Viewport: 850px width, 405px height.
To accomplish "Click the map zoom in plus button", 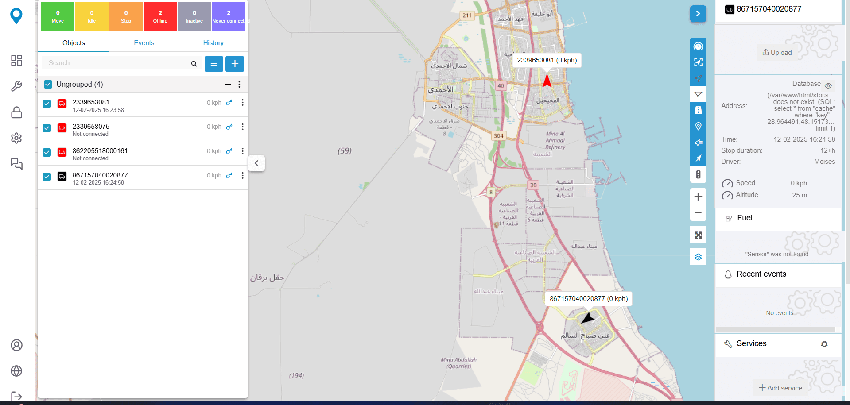I will pos(698,197).
